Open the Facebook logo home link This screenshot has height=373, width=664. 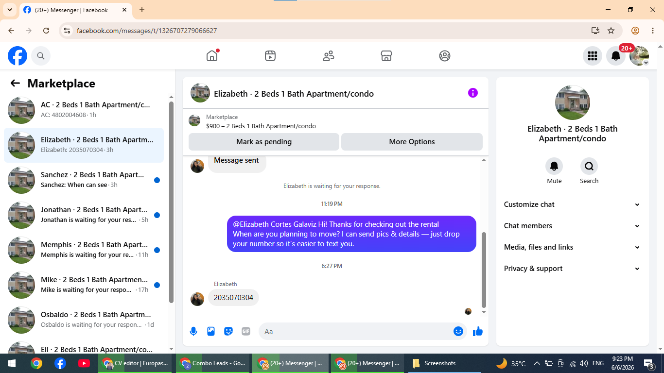[x=17, y=56]
